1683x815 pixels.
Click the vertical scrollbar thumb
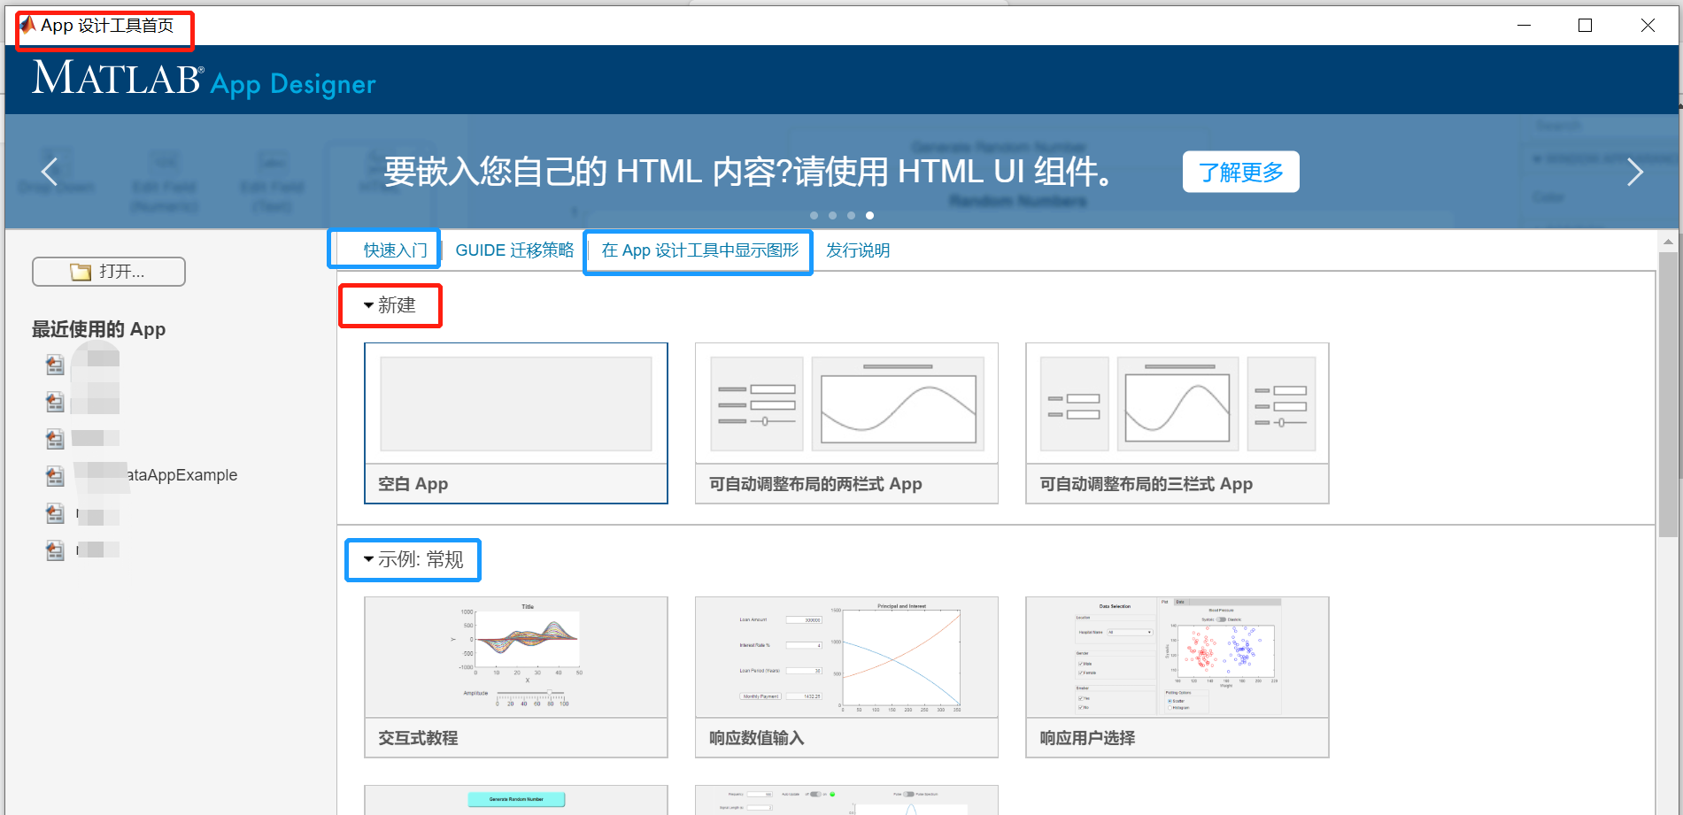pos(1668,394)
